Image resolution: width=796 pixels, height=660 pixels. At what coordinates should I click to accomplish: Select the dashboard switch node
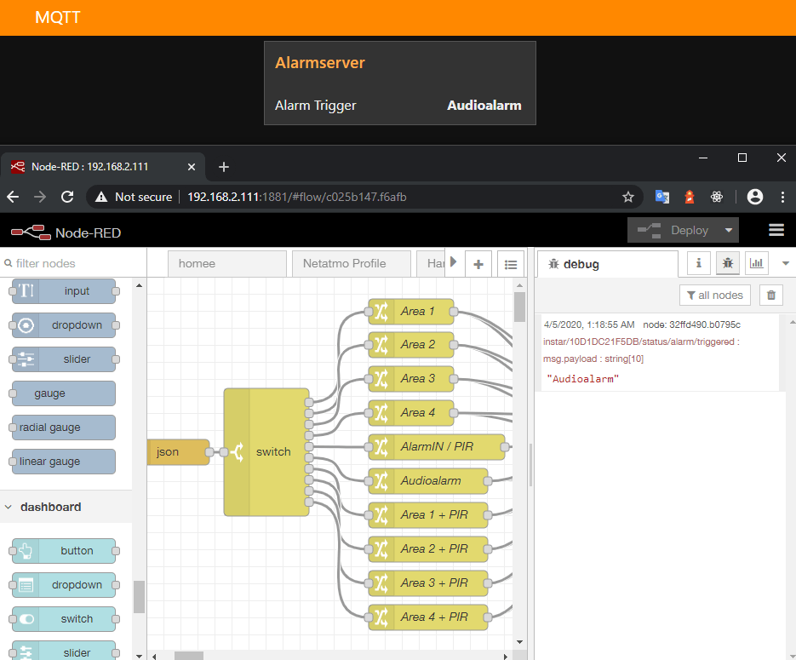(64, 618)
